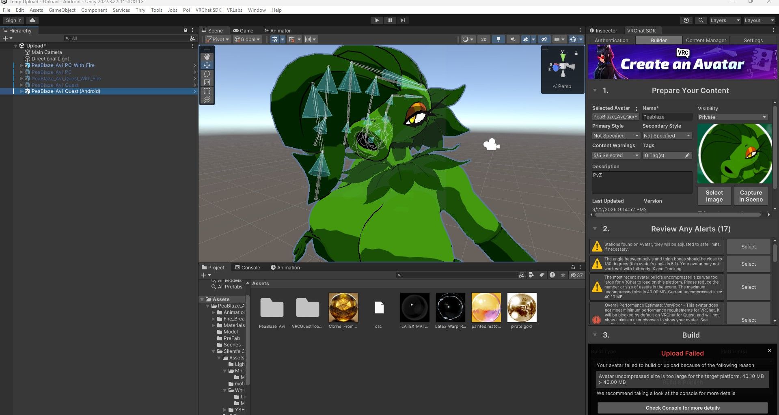
Task: Open the Secondary Style dropdown
Action: (x=667, y=136)
